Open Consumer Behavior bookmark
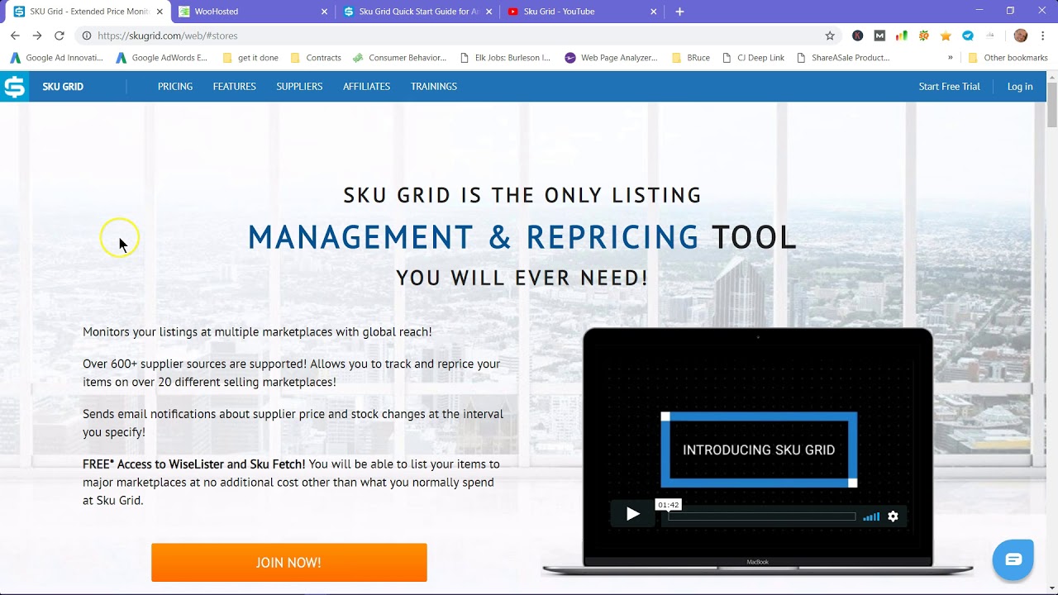The width and height of the screenshot is (1058, 595). (x=400, y=58)
